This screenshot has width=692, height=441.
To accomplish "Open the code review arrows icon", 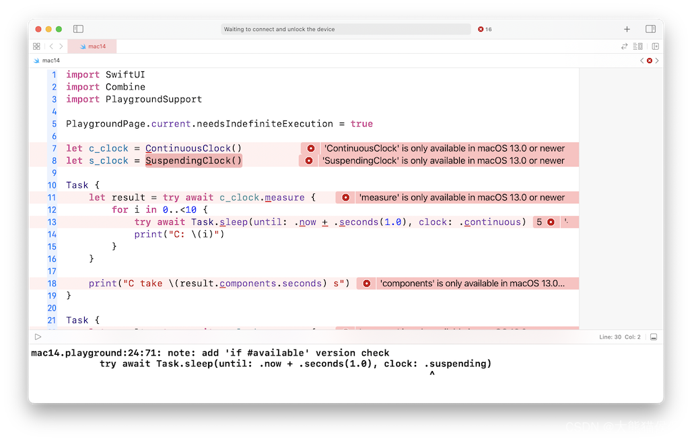I will click(624, 46).
